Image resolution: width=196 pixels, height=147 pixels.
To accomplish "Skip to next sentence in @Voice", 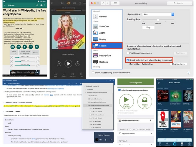I will (x=31, y=47).
